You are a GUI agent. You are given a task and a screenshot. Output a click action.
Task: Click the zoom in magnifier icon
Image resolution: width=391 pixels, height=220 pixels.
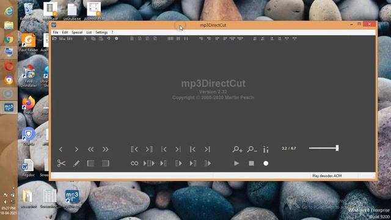pyautogui.click(x=237, y=149)
